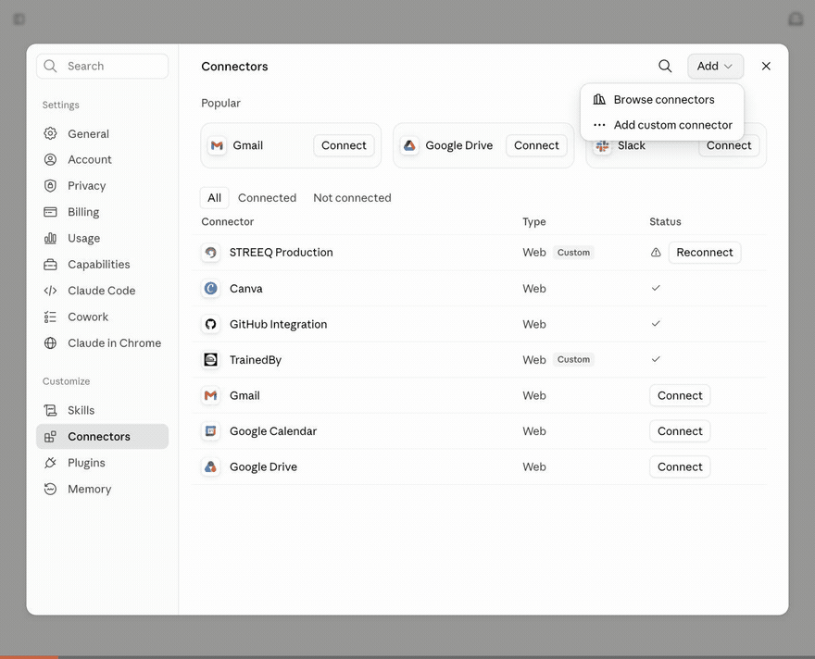Click the STREEQ Production connector icon
The image size is (815, 659).
[210, 253]
